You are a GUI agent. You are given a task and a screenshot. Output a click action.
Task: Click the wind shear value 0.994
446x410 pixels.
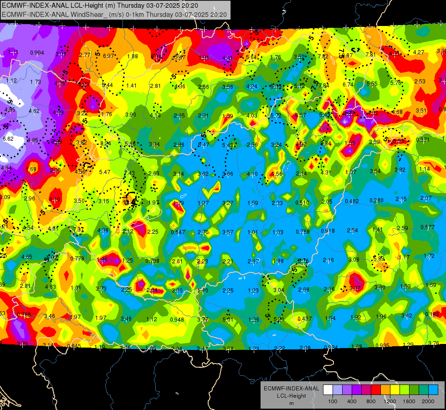pos(37,53)
